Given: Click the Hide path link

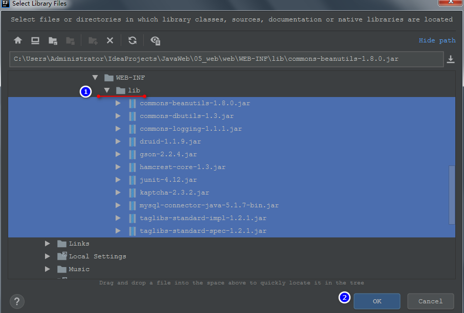Looking at the screenshot, I should 437,40.
